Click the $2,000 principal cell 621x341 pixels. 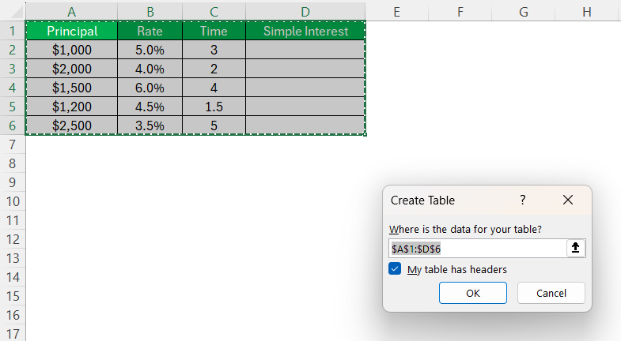72,69
